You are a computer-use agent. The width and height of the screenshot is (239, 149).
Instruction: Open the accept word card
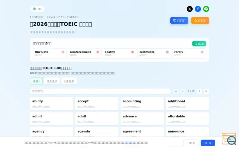97,103
